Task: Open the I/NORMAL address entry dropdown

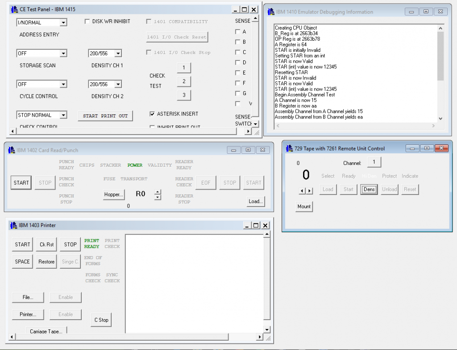Action: click(x=63, y=22)
